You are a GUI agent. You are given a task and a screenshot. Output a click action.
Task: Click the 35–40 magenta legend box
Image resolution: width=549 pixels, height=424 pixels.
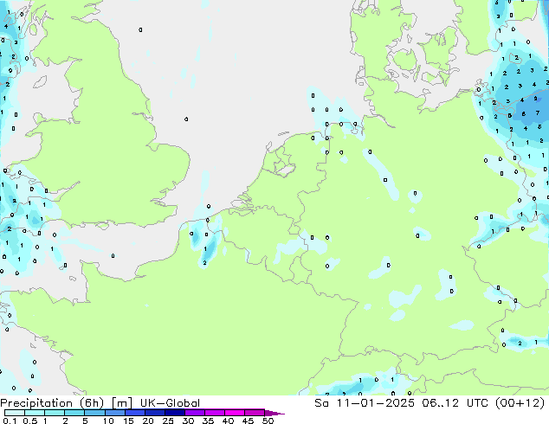214,413
